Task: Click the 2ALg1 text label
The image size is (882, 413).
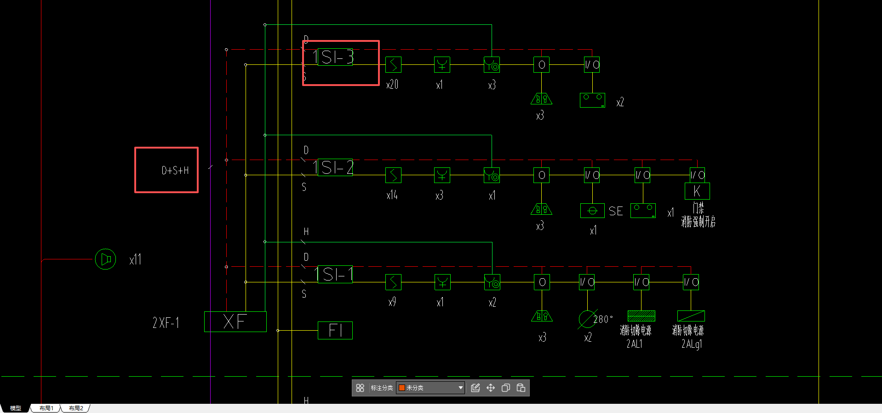Action: [x=692, y=344]
